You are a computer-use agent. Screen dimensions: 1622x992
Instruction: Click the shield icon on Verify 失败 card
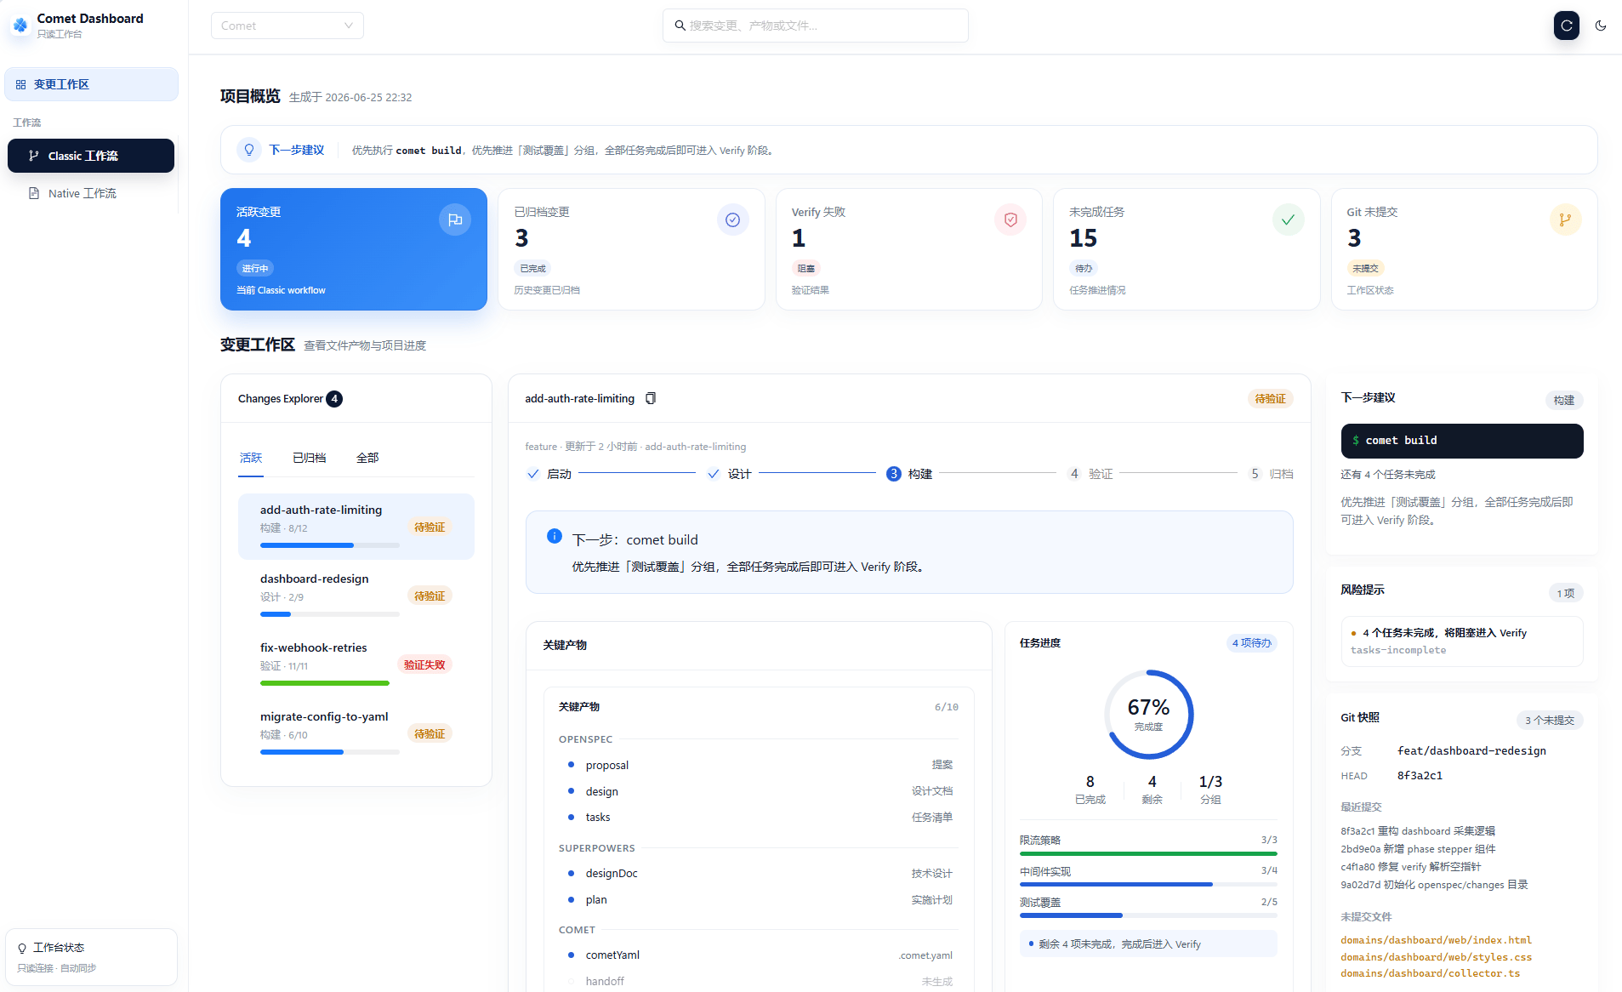1010,219
